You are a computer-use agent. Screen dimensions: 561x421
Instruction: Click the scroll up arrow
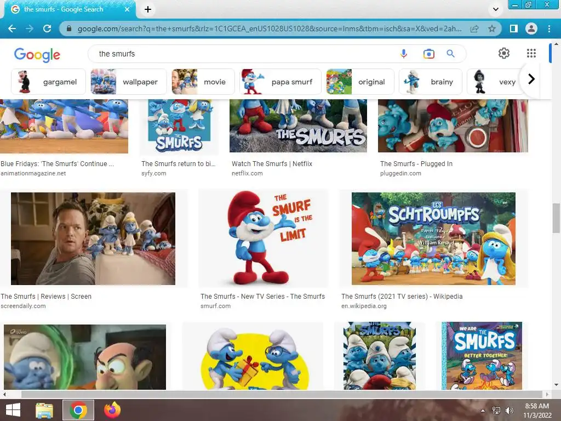556,44
